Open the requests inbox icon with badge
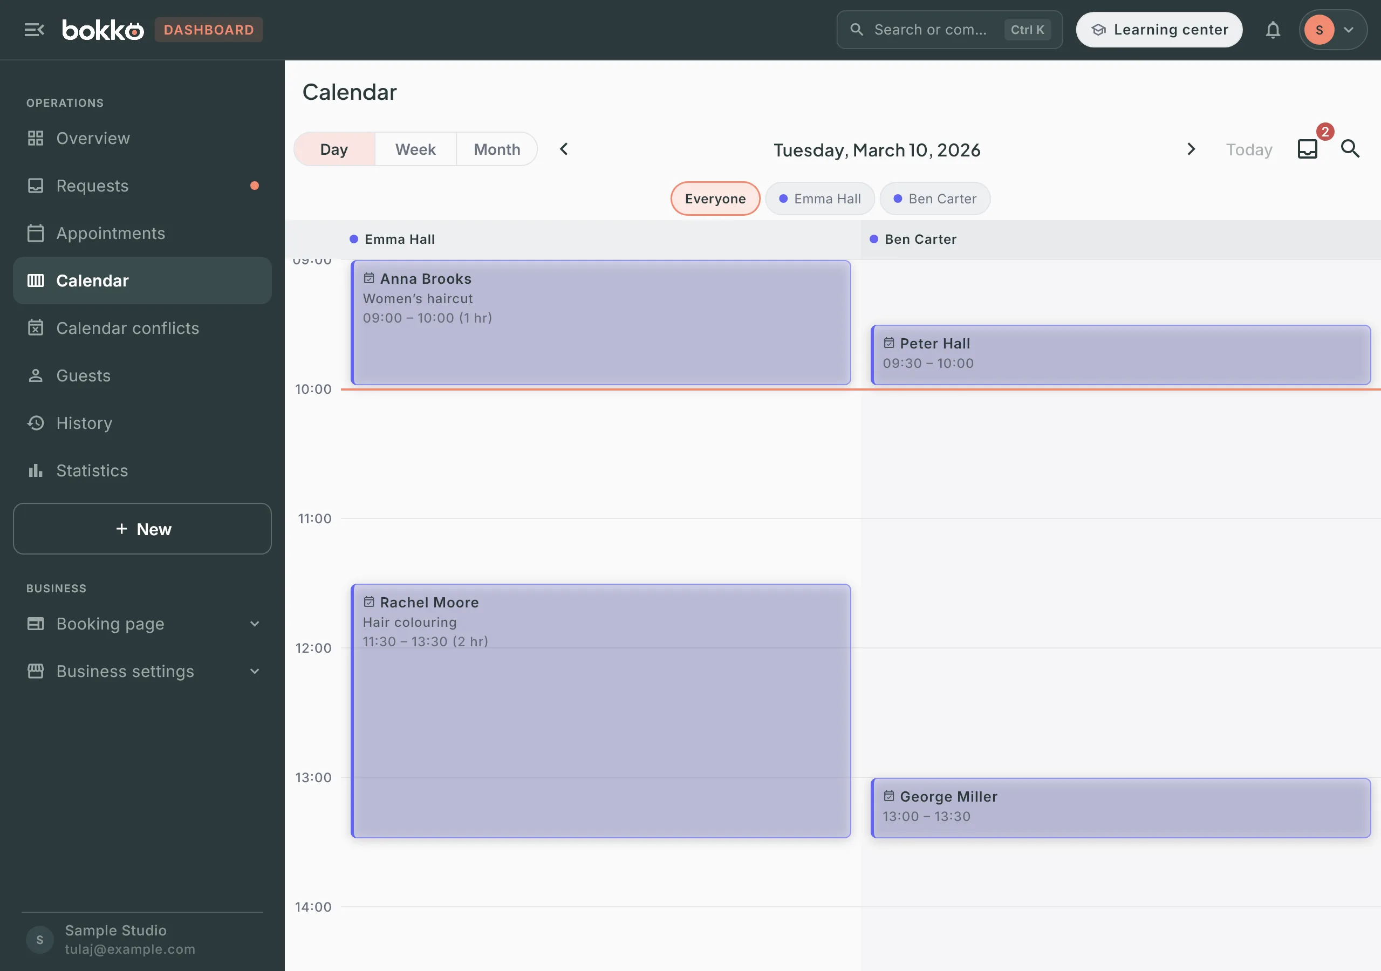The height and width of the screenshot is (971, 1381). [x=1308, y=148]
